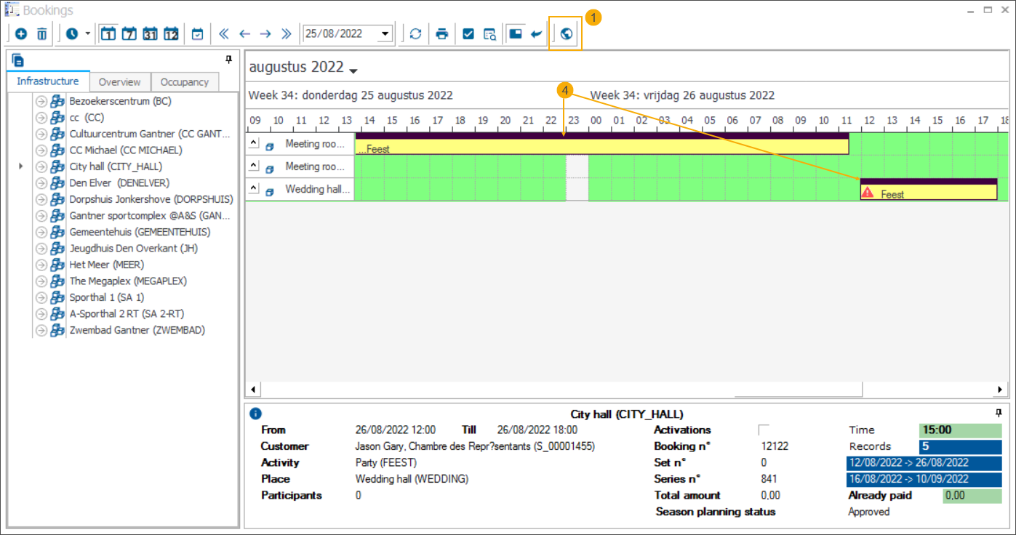
Task: Select Het Meer (MEER) in the tree
Action: point(106,265)
